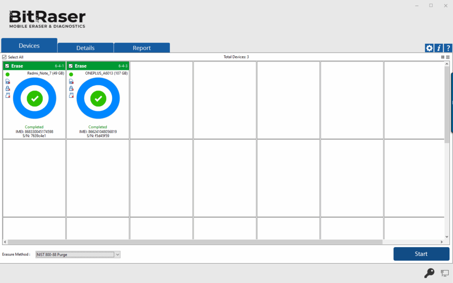This screenshot has height=283, width=453.
Task: Click Completed status under ONEPLUS_A6013
Action: [98, 127]
